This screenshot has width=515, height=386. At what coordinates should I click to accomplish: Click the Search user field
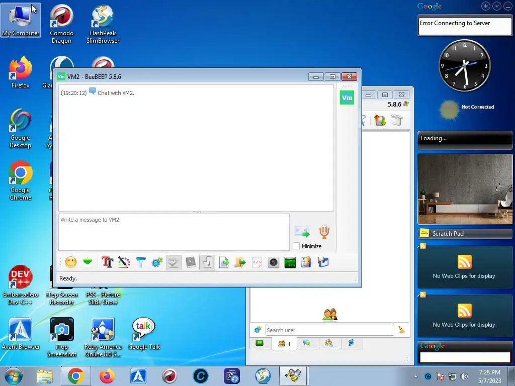[329, 330]
